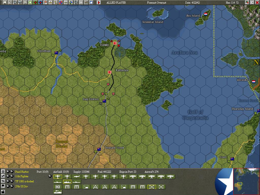Click the cloud weather toolbar icon
The width and height of the screenshot is (260, 195).
tap(91, 3)
